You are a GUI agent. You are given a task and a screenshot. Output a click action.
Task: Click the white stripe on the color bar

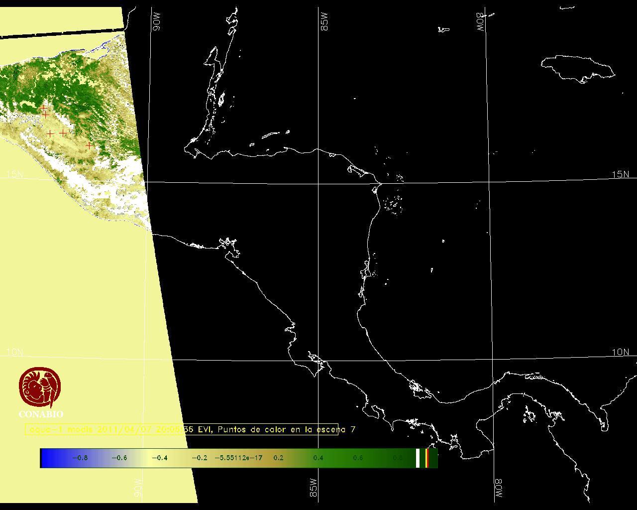coord(418,458)
